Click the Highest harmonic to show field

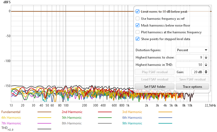[x=189, y=57]
